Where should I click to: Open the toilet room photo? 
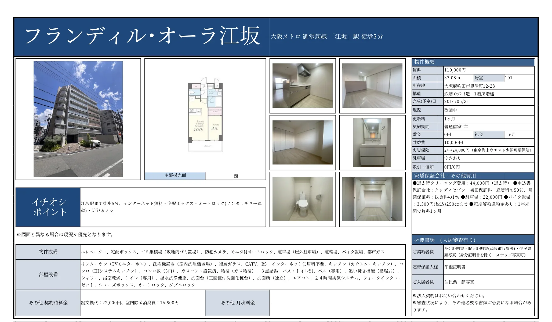click(302, 199)
